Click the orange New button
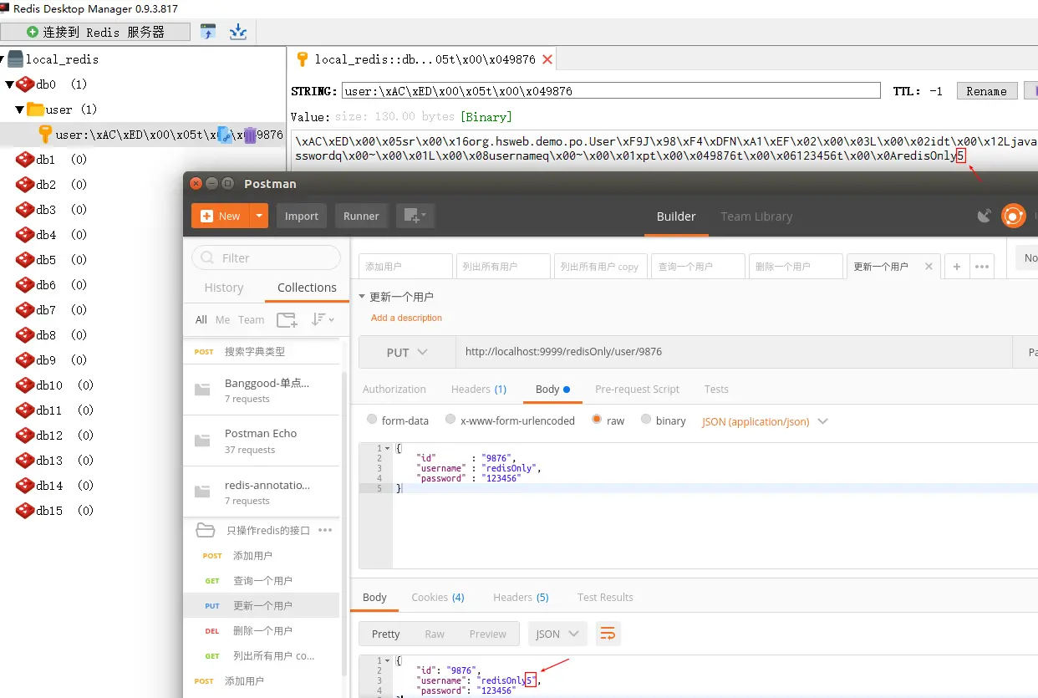Image resolution: width=1038 pixels, height=698 pixels. coord(221,216)
